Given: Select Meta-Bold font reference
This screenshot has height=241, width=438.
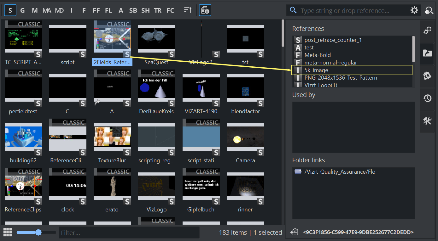Looking at the screenshot, I should click(x=318, y=55).
